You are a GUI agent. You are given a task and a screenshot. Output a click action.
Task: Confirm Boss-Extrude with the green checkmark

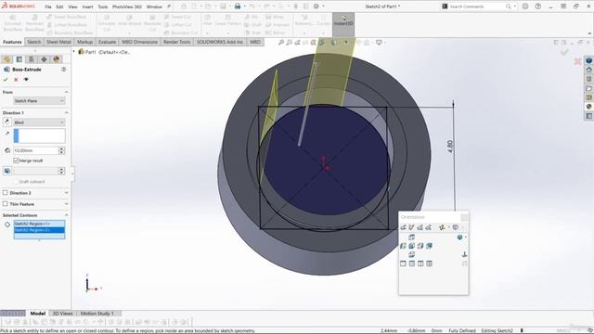point(6,80)
